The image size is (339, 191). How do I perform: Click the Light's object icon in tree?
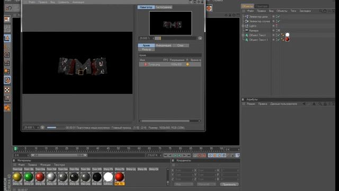click(x=247, y=26)
